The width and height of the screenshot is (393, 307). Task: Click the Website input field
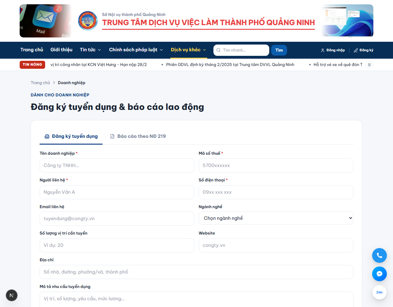coord(276,245)
